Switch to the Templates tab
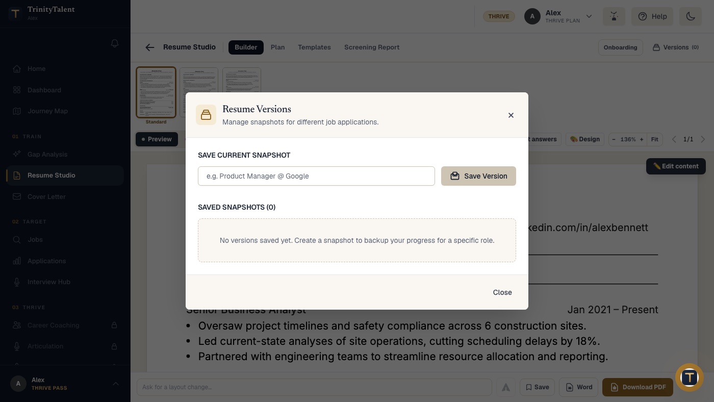 [314, 47]
